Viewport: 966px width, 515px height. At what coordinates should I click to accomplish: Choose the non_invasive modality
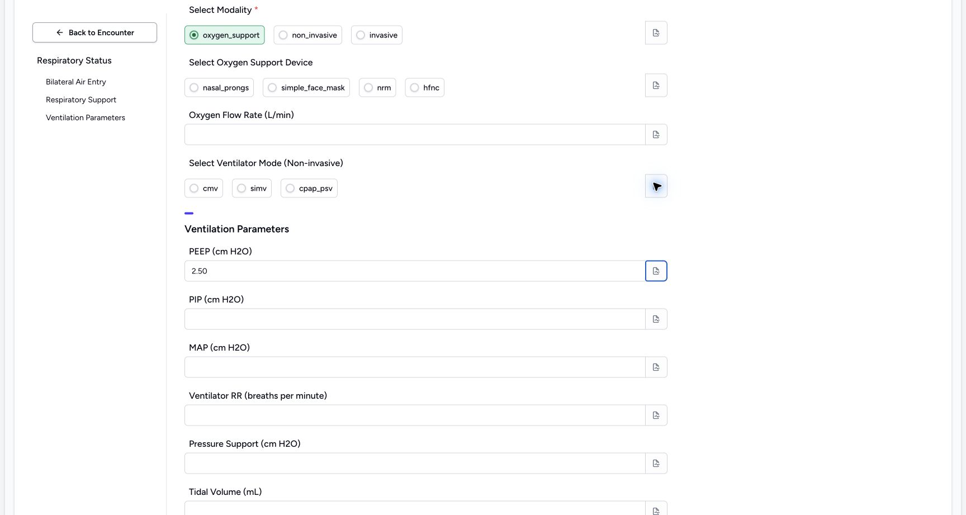[308, 35]
